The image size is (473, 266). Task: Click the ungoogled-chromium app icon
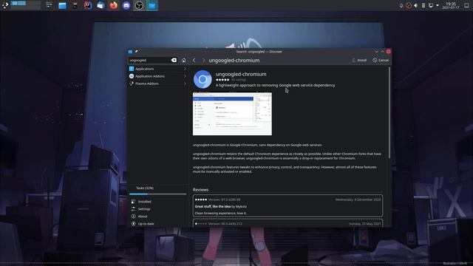click(203, 79)
